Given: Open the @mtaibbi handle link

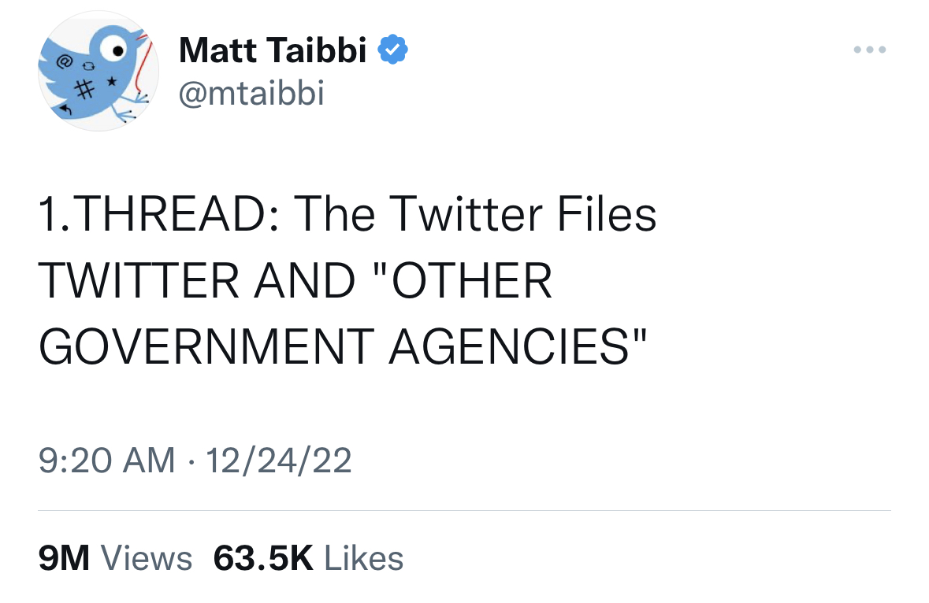Looking at the screenshot, I should pos(251,94).
